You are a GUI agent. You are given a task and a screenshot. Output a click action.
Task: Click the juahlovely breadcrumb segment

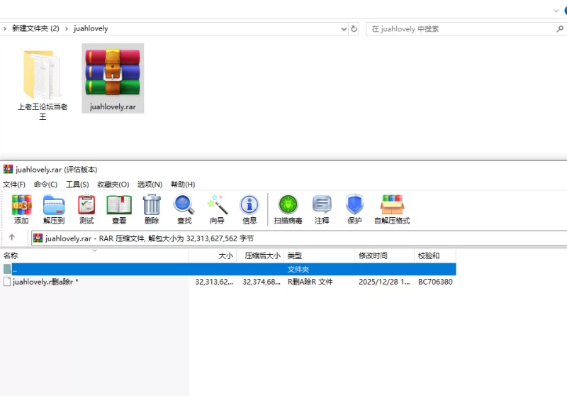[91, 28]
